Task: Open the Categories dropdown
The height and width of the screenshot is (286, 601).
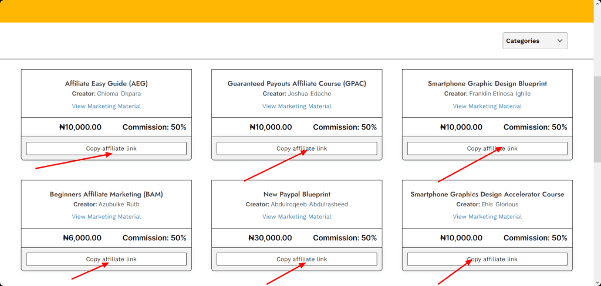Action: tap(535, 41)
